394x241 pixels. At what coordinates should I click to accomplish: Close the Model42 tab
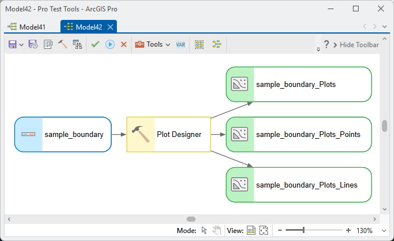[x=110, y=27]
